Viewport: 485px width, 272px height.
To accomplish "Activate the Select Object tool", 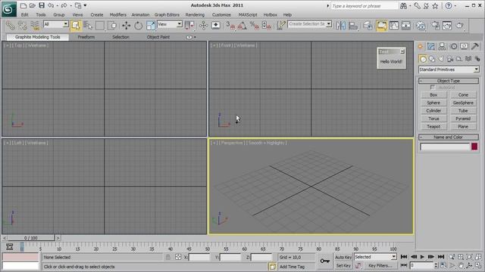I will 76,25.
